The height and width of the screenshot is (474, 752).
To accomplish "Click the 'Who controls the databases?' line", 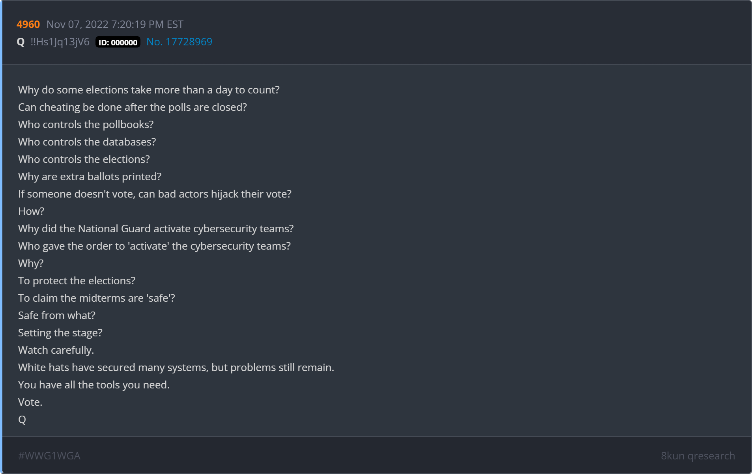I will pos(87,142).
